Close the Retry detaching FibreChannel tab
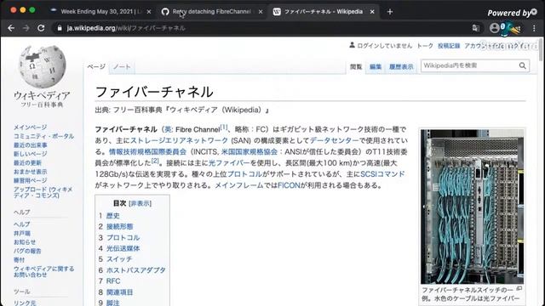The width and height of the screenshot is (545, 306). click(x=261, y=12)
